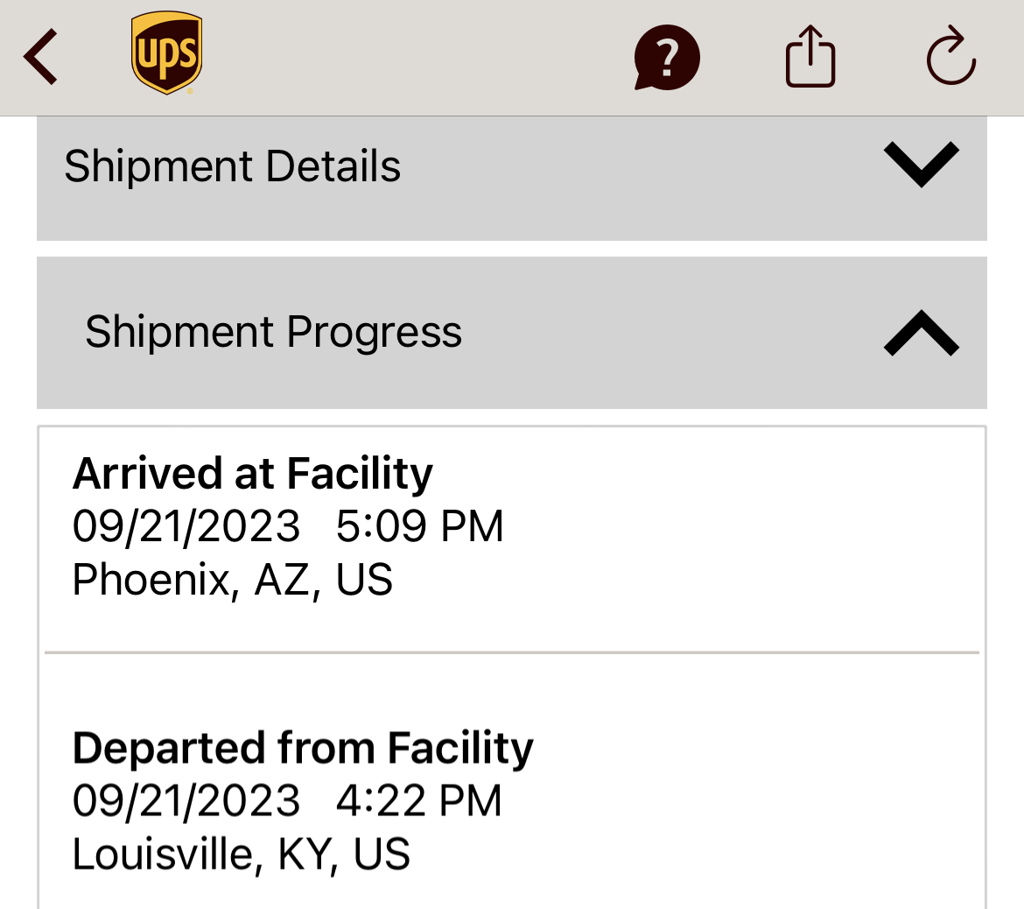Screen dimensions: 1024x909
Task: Click the Shipment Progress header label
Action: pyautogui.click(x=273, y=332)
